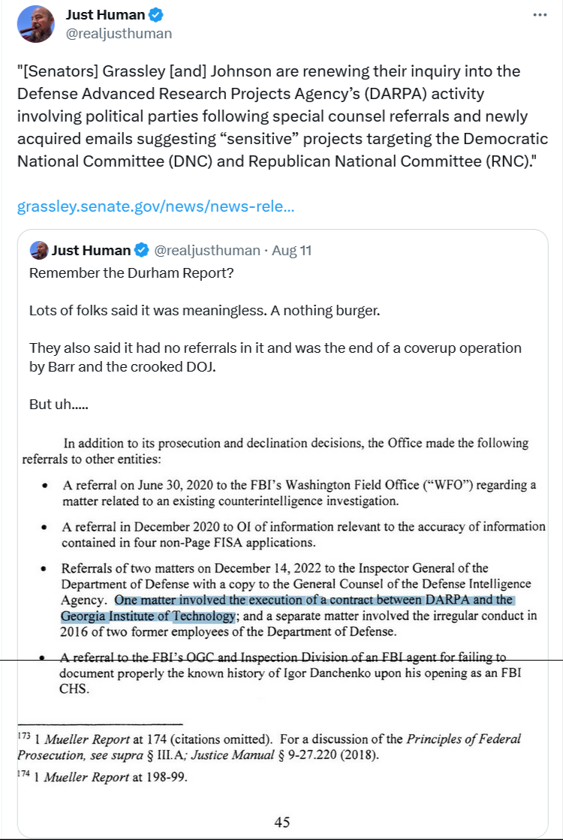Click the author name Just Human
Image resolution: width=563 pixels, height=840 pixels.
pyautogui.click(x=107, y=15)
